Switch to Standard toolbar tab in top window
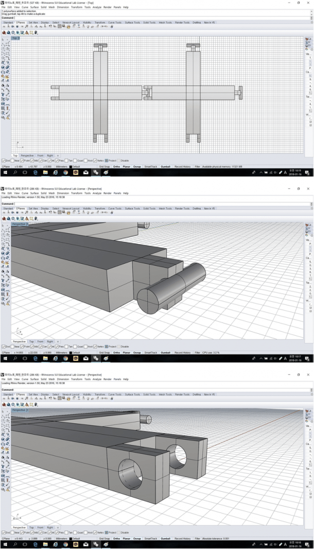The width and height of the screenshot is (314, 549). click(x=8, y=23)
